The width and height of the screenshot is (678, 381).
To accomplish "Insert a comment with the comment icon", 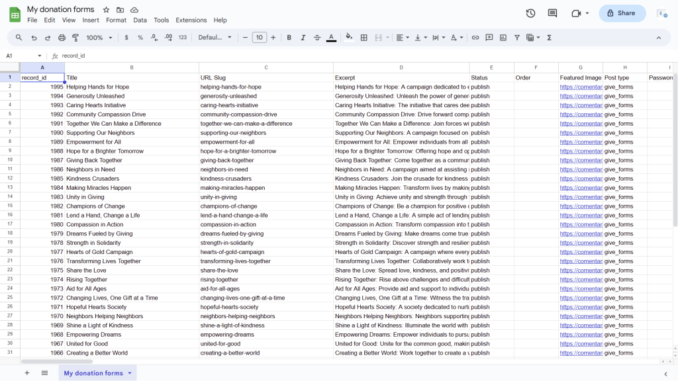I will [488, 38].
